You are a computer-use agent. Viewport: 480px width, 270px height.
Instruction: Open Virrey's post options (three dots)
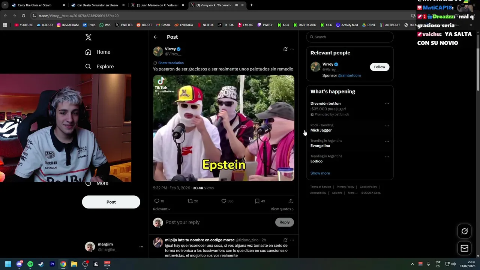pos(292,49)
